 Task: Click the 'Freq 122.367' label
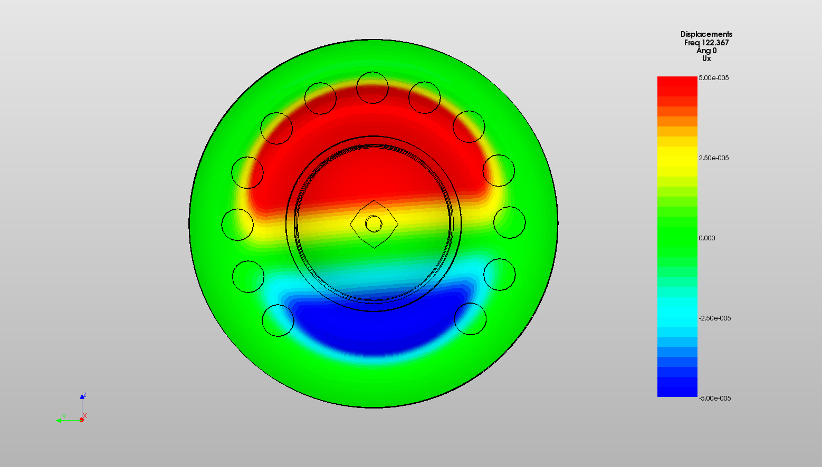[706, 43]
